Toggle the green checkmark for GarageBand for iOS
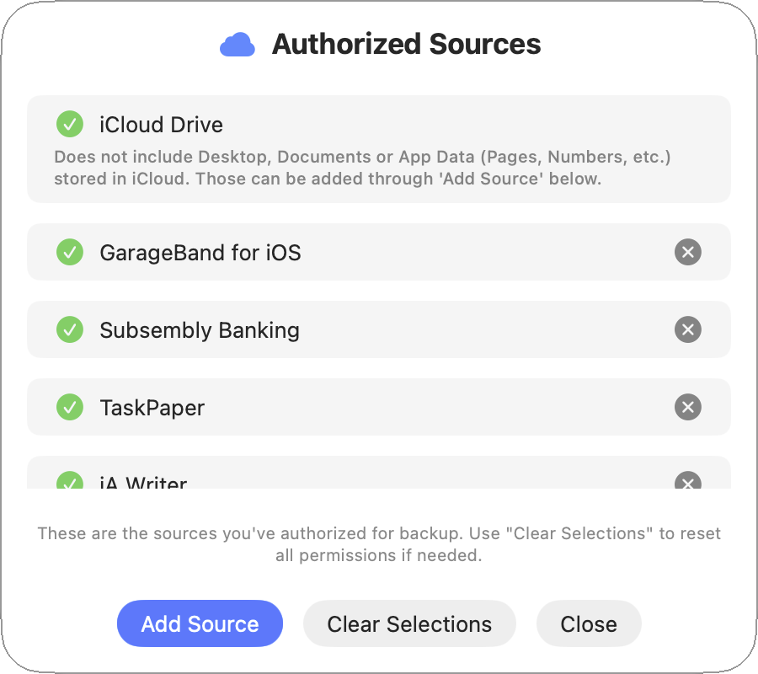Image resolution: width=758 pixels, height=674 pixels. [x=70, y=252]
